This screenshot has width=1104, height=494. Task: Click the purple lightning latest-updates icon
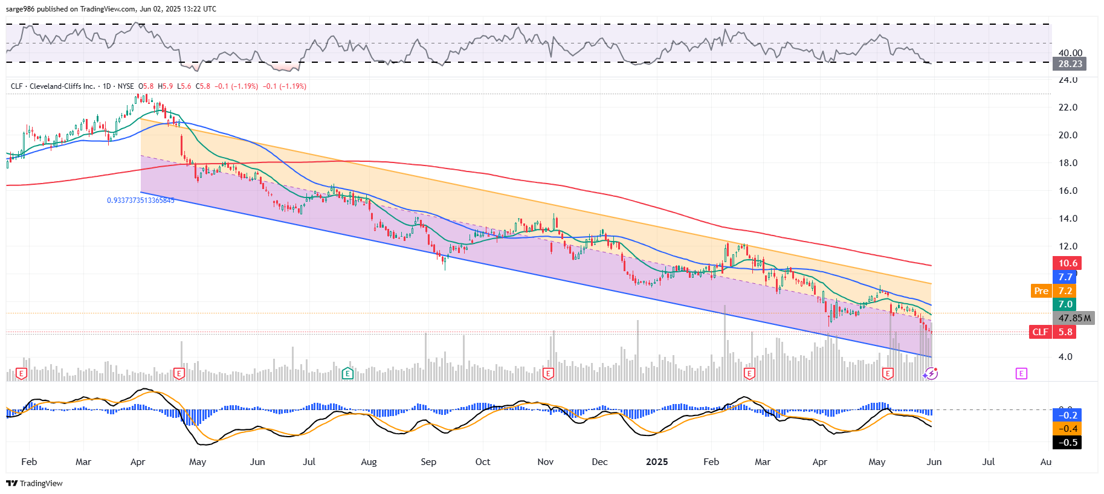point(931,374)
